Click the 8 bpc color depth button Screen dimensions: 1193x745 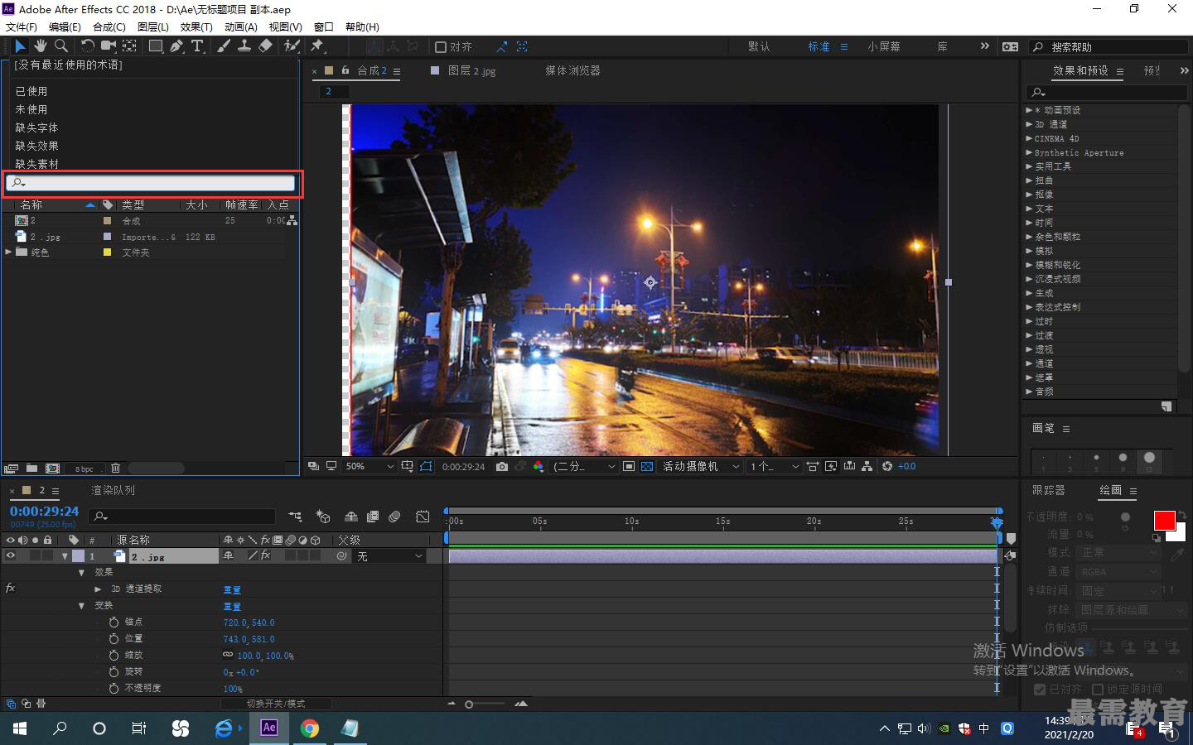85,469
